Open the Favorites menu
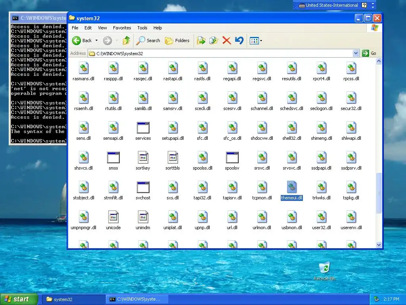The width and height of the screenshot is (406, 305). [x=122, y=28]
